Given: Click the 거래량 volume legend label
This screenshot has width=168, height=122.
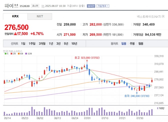Looking at the screenshot, I should pos(161,108).
